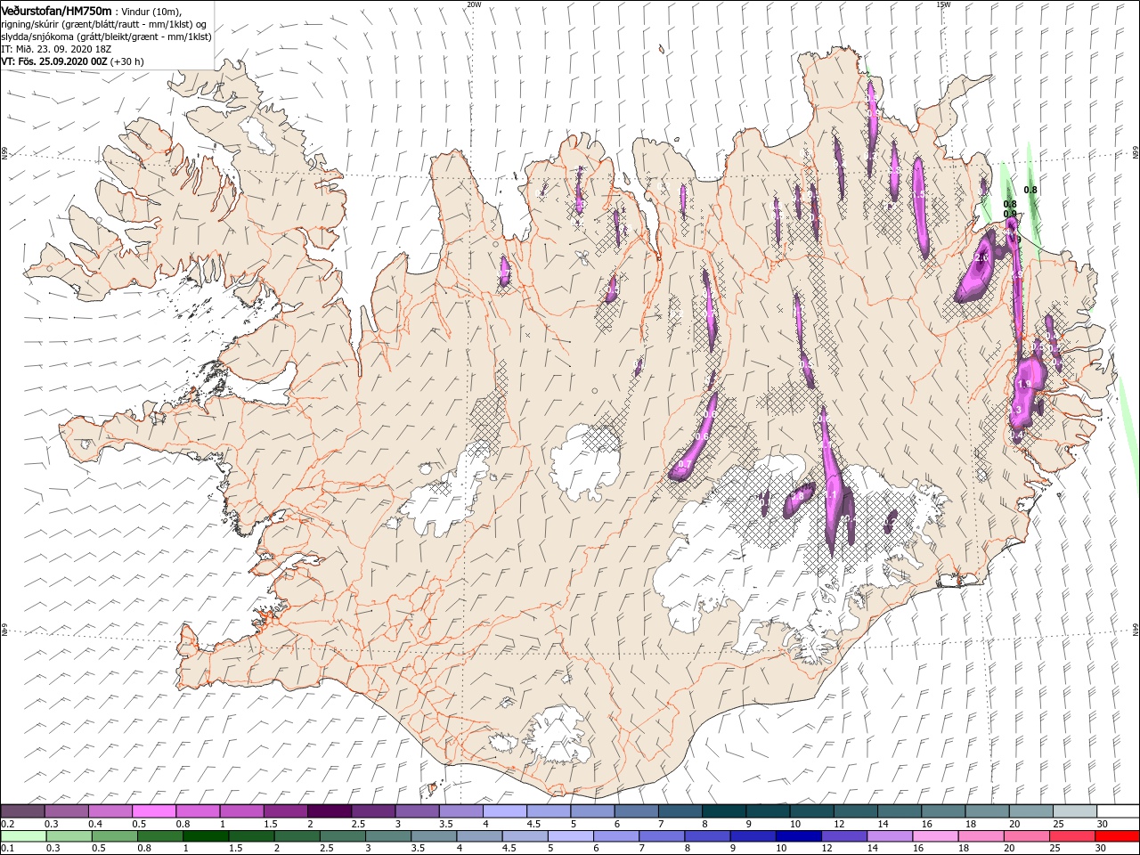The height and width of the screenshot is (855, 1140).
Task: Select the light green 0.3 swatch in green row
Action: click(69, 836)
